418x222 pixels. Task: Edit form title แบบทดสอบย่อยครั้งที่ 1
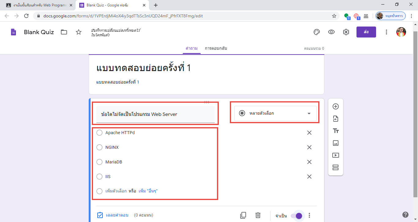coord(144,68)
